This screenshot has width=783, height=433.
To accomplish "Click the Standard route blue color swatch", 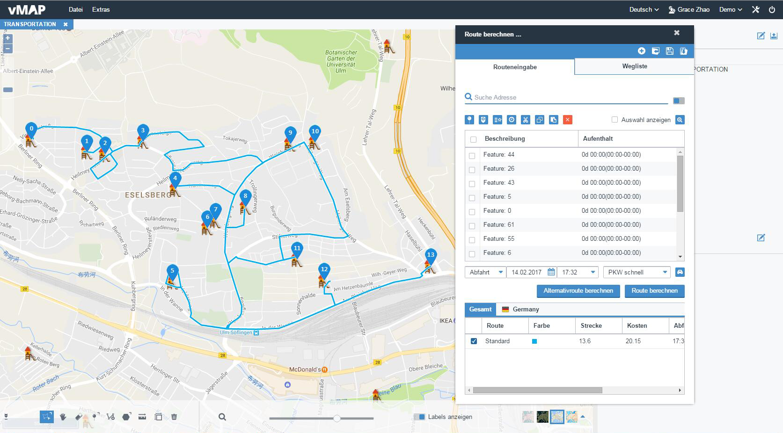I will (x=534, y=341).
